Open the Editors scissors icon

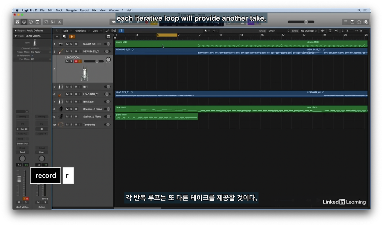click(x=60, y=22)
